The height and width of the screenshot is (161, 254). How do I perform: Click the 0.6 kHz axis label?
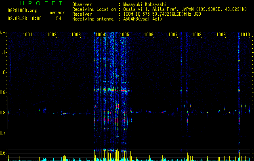pos(3,153)
